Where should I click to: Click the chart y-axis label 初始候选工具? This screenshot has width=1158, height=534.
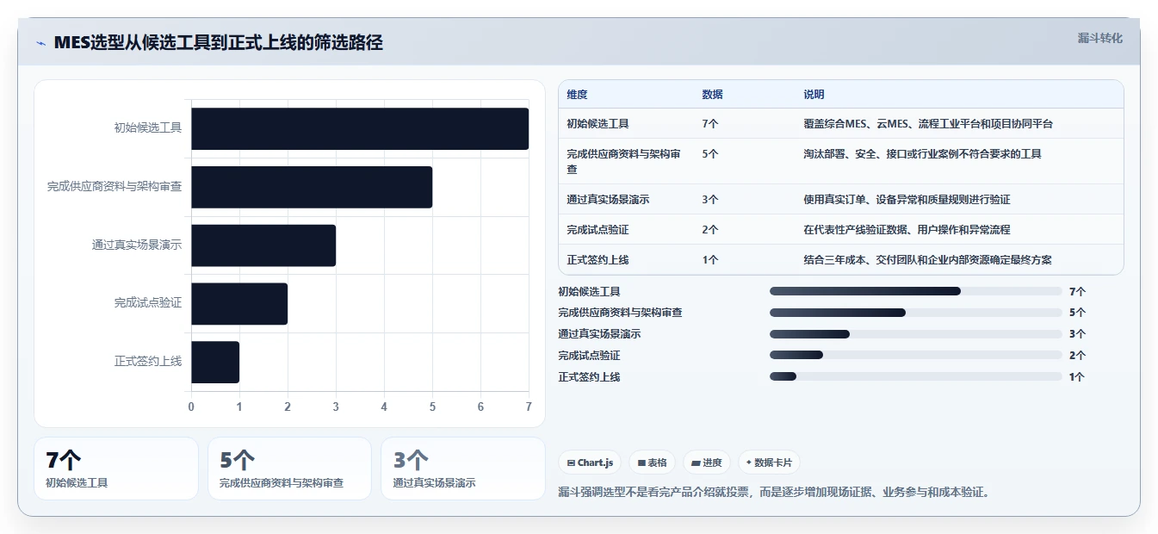click(148, 127)
